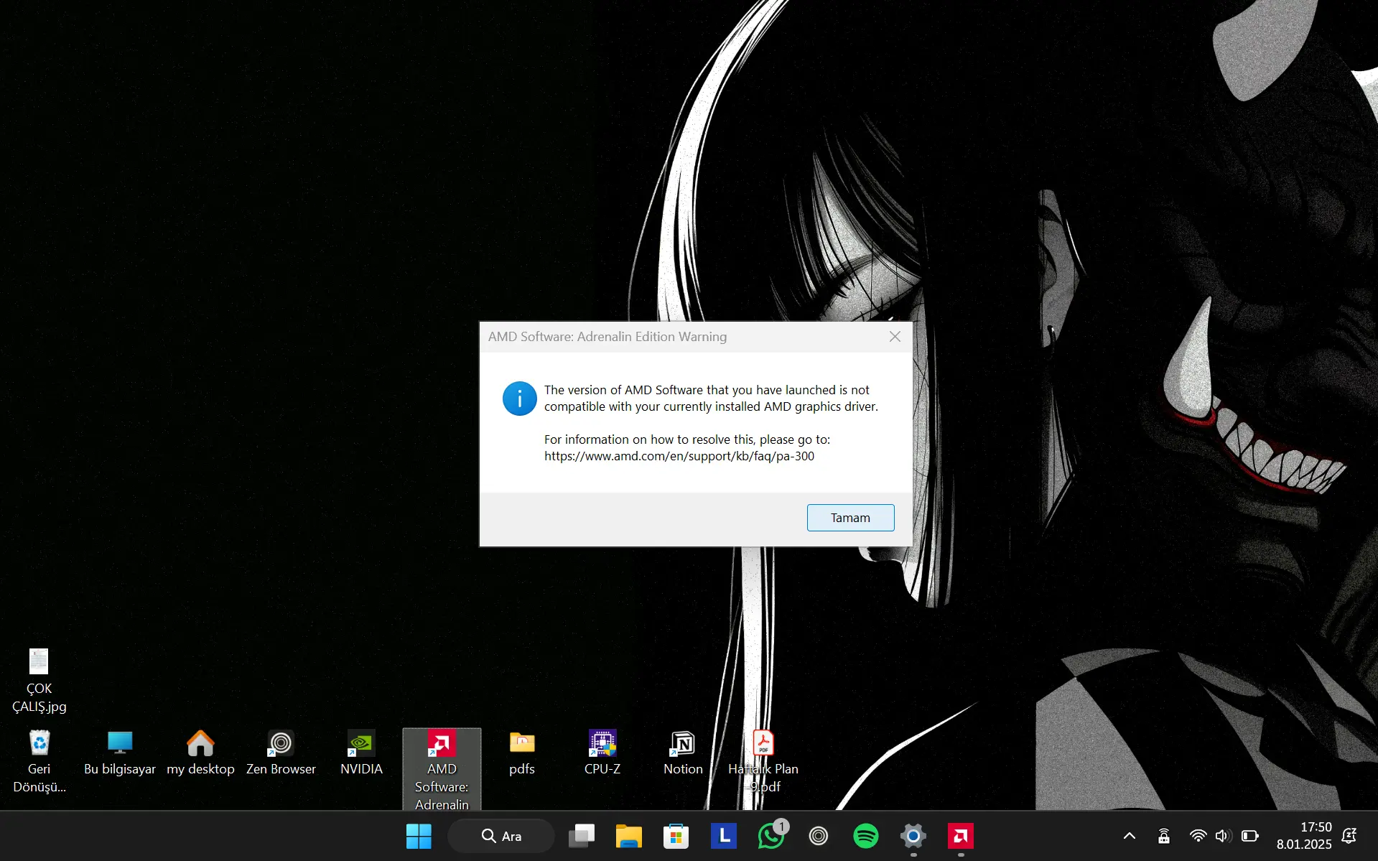Select the pdfs folder on the desktop
The image size is (1378, 861).
pyautogui.click(x=522, y=753)
